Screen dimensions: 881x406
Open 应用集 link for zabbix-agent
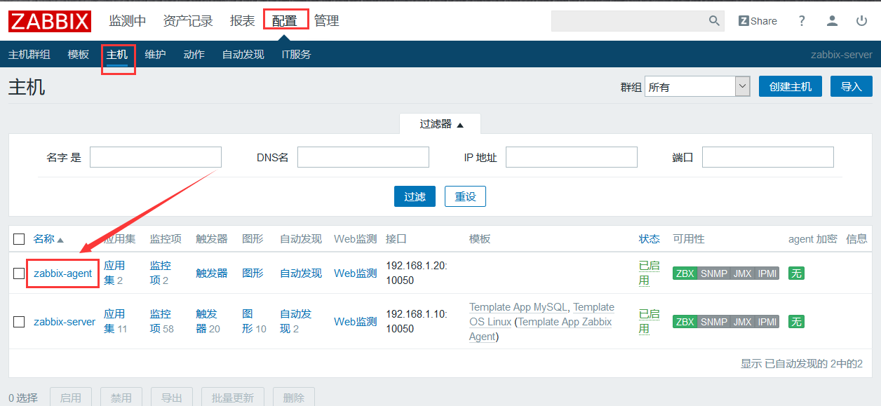[x=114, y=273]
